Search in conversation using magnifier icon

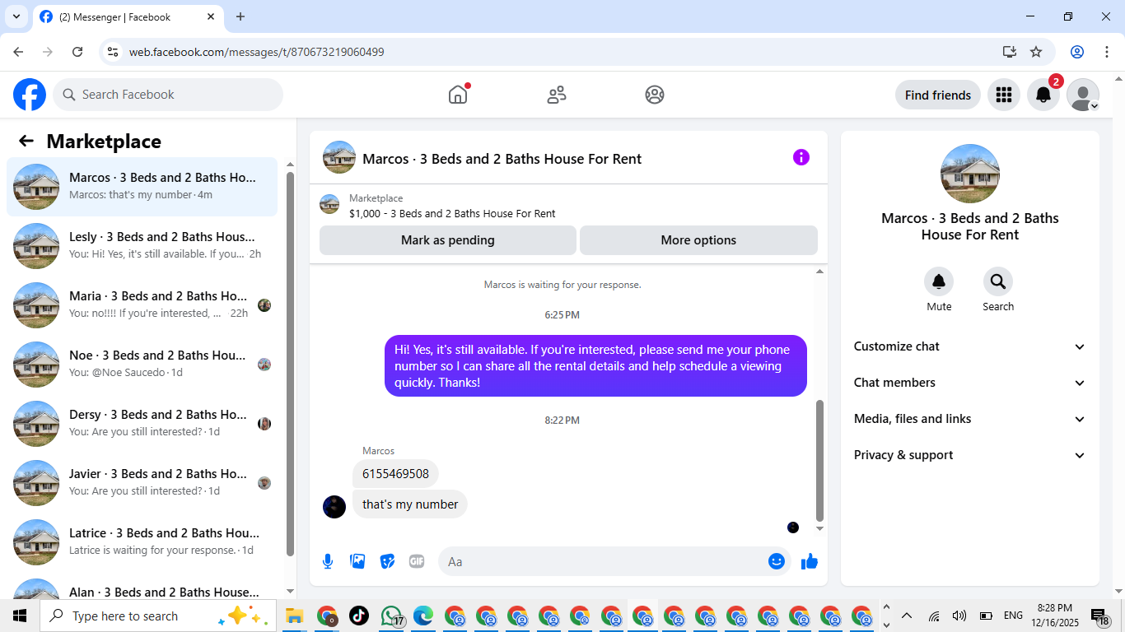[x=998, y=282]
